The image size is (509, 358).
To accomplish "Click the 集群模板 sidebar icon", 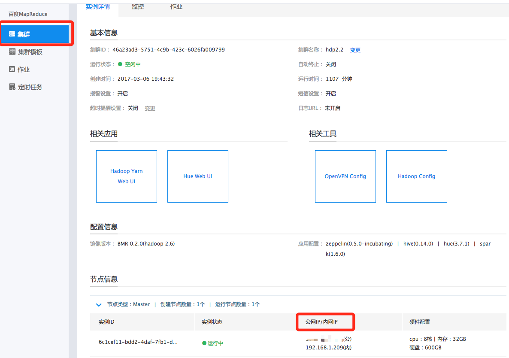I will click(12, 52).
